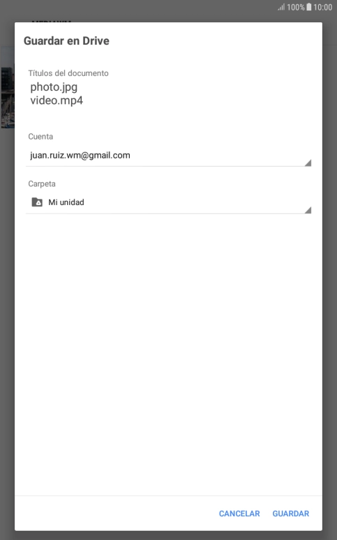Edit the photo.jpg document title
Viewport: 337px width, 540px height.
click(54, 87)
